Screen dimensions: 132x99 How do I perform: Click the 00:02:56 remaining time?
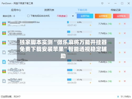pyautogui.click(x=72, y=73)
